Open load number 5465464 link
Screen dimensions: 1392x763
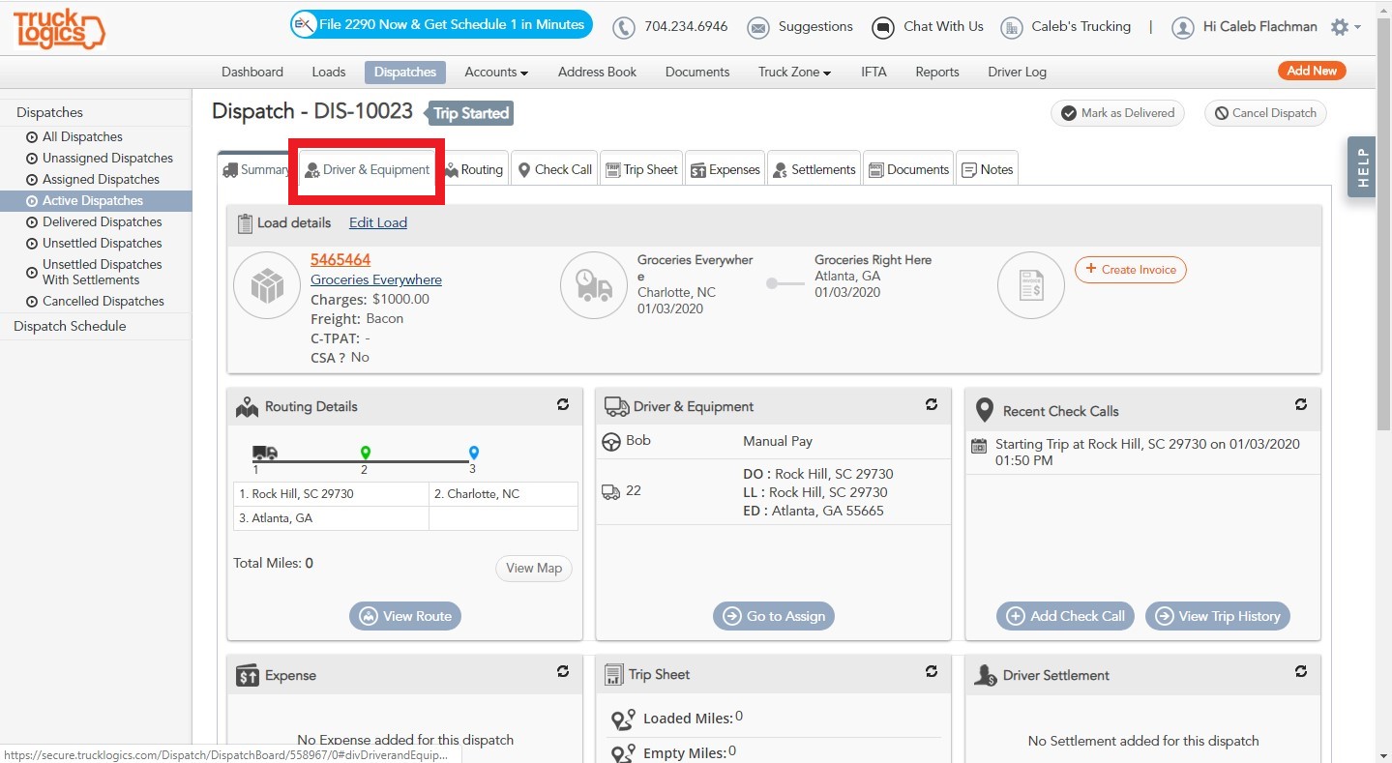(341, 259)
